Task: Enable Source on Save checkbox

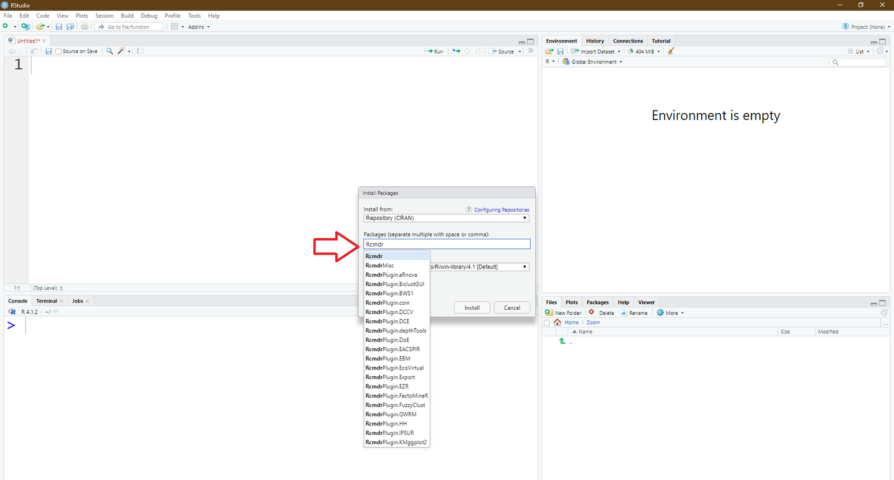Action: 59,51
